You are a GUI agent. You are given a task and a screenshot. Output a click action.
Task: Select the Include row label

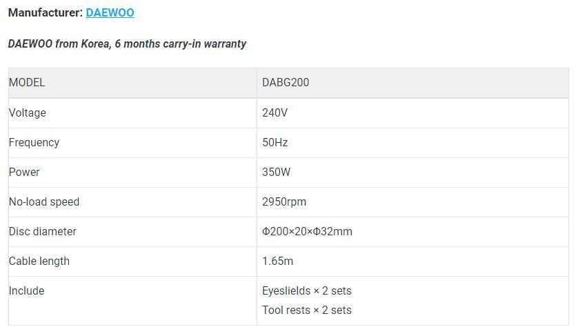point(27,291)
